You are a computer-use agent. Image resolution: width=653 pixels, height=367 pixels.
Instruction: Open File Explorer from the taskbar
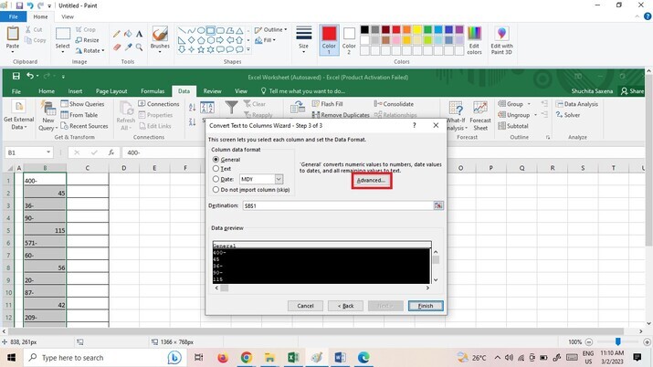point(269,358)
